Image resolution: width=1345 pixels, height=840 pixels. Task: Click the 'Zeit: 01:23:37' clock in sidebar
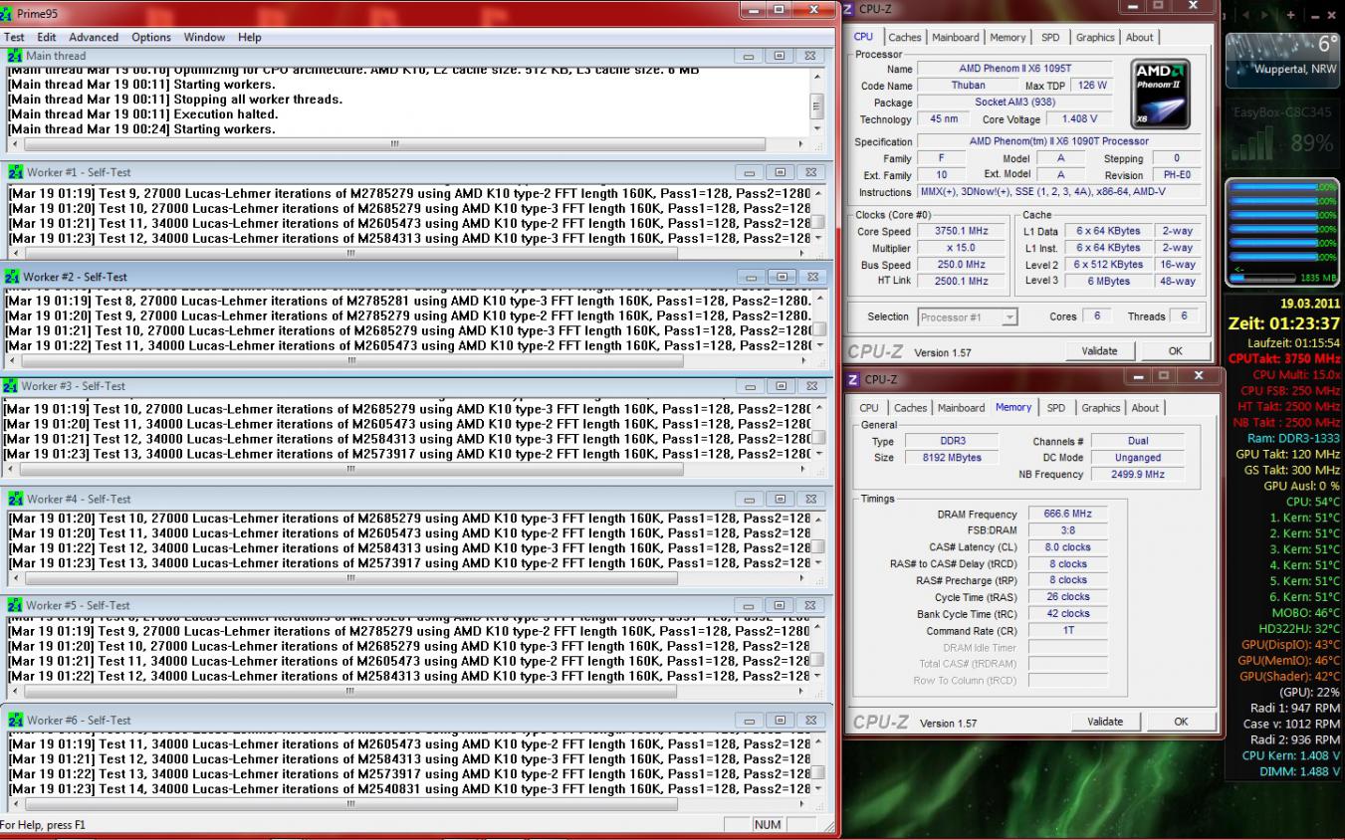(x=1284, y=324)
